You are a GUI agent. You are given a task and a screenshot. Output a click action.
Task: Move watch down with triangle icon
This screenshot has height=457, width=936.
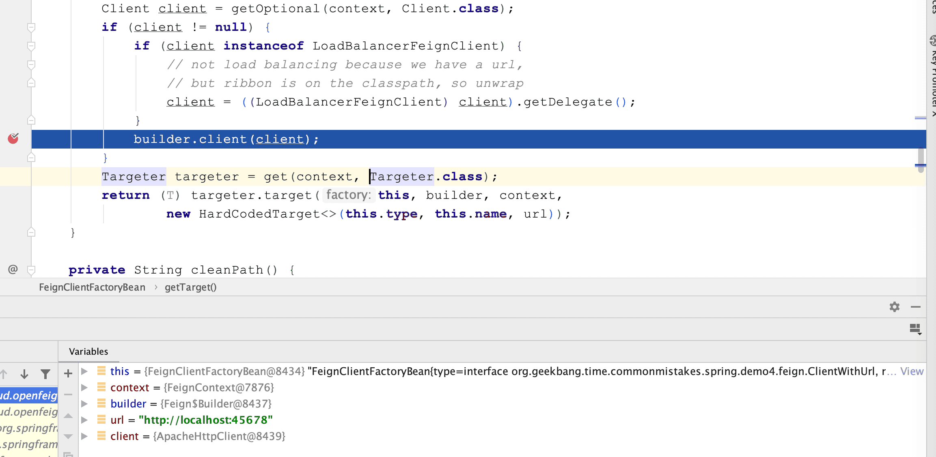point(68,436)
